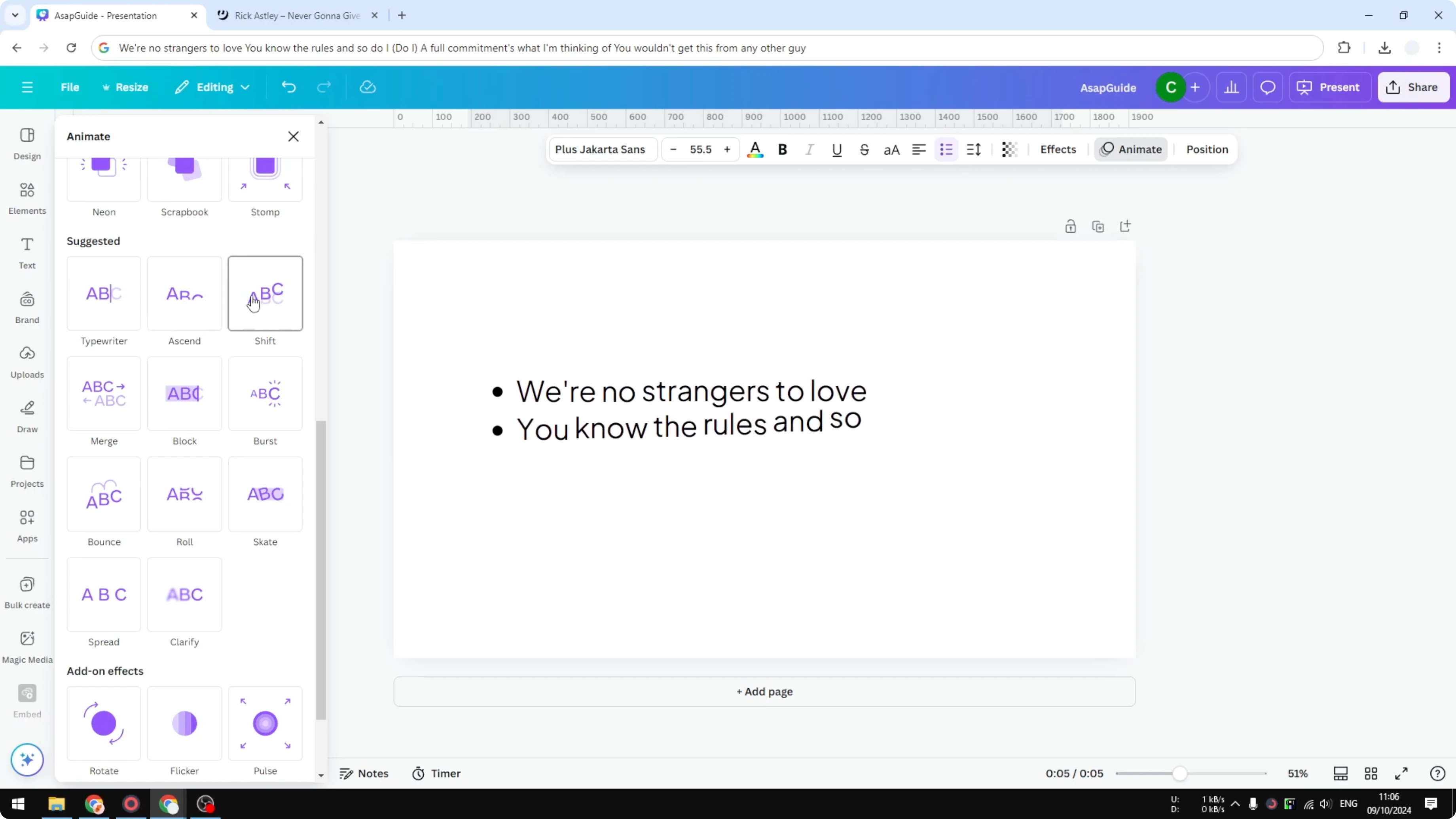This screenshot has height=819, width=1456.
Task: Open the Elements panel
Action: pos(27,198)
